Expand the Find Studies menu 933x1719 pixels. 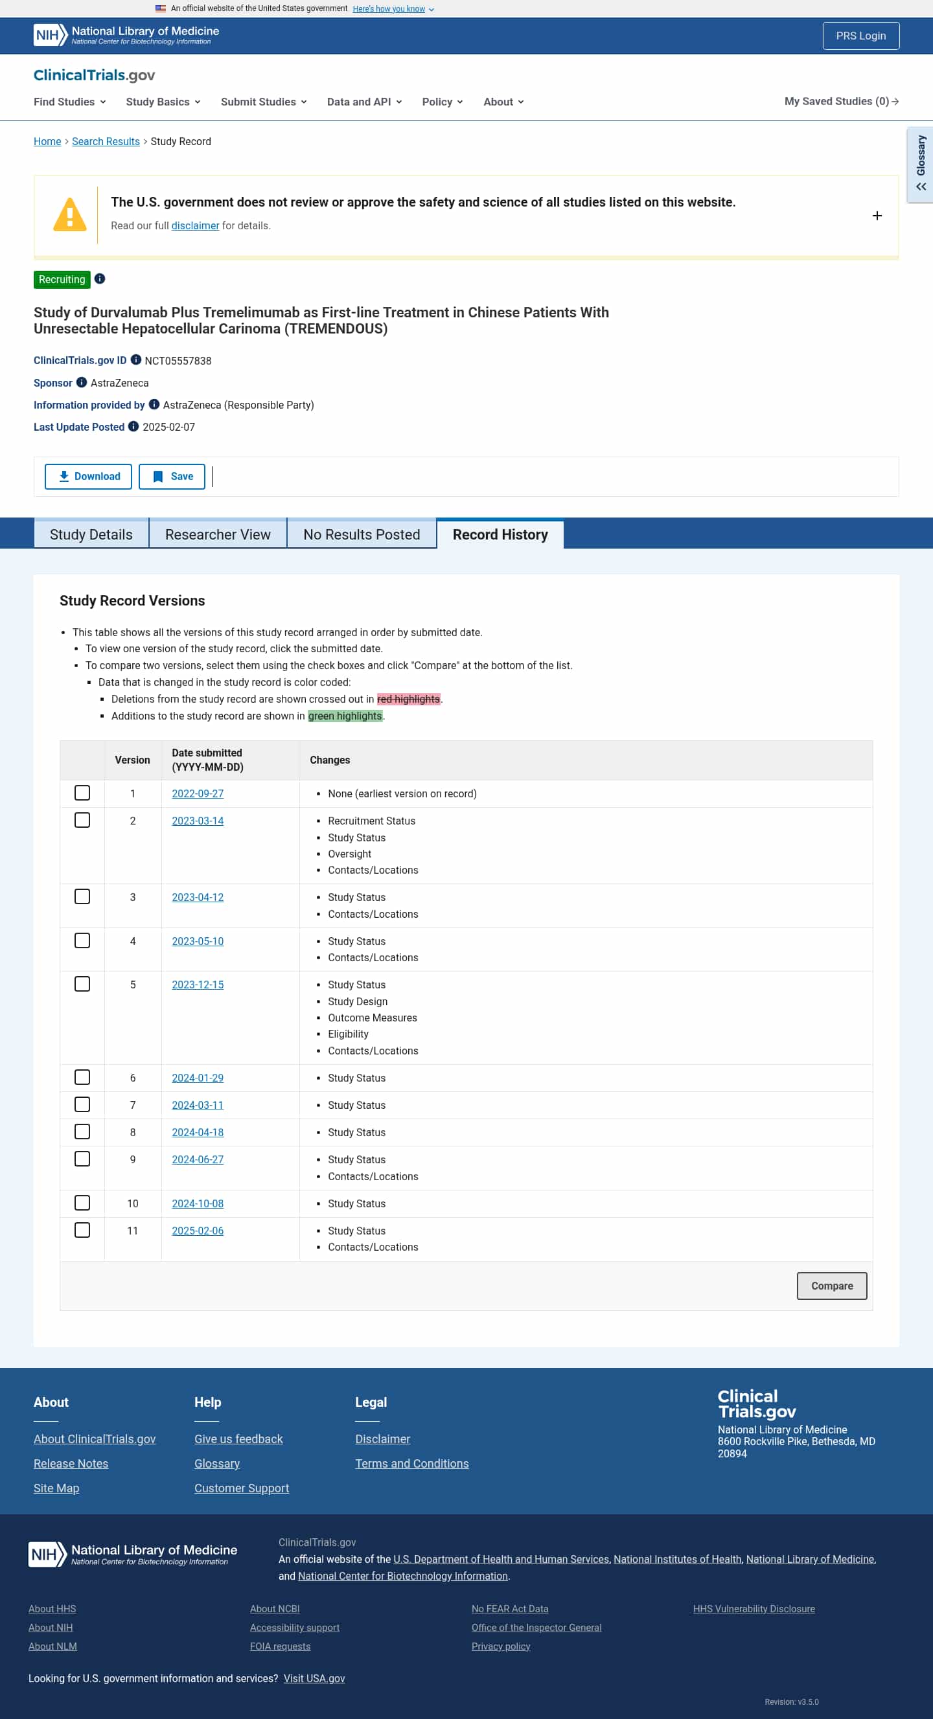click(x=69, y=102)
